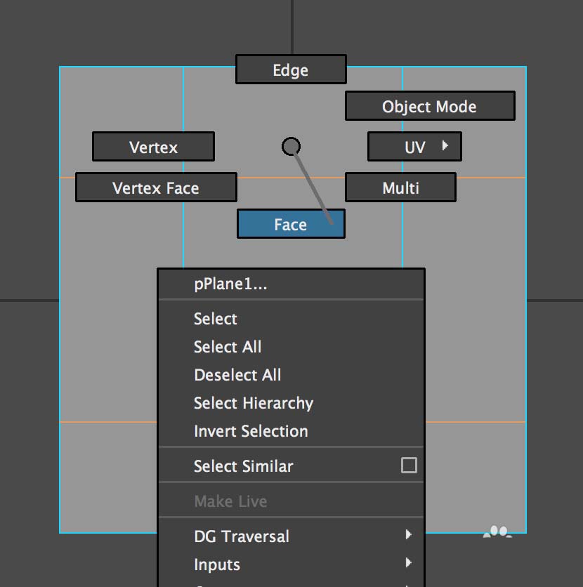The width and height of the screenshot is (583, 587).
Task: Click Select Similar menu item
Action: tap(243, 466)
